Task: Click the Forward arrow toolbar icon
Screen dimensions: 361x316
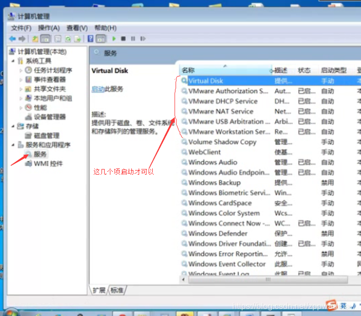Action: (22, 39)
